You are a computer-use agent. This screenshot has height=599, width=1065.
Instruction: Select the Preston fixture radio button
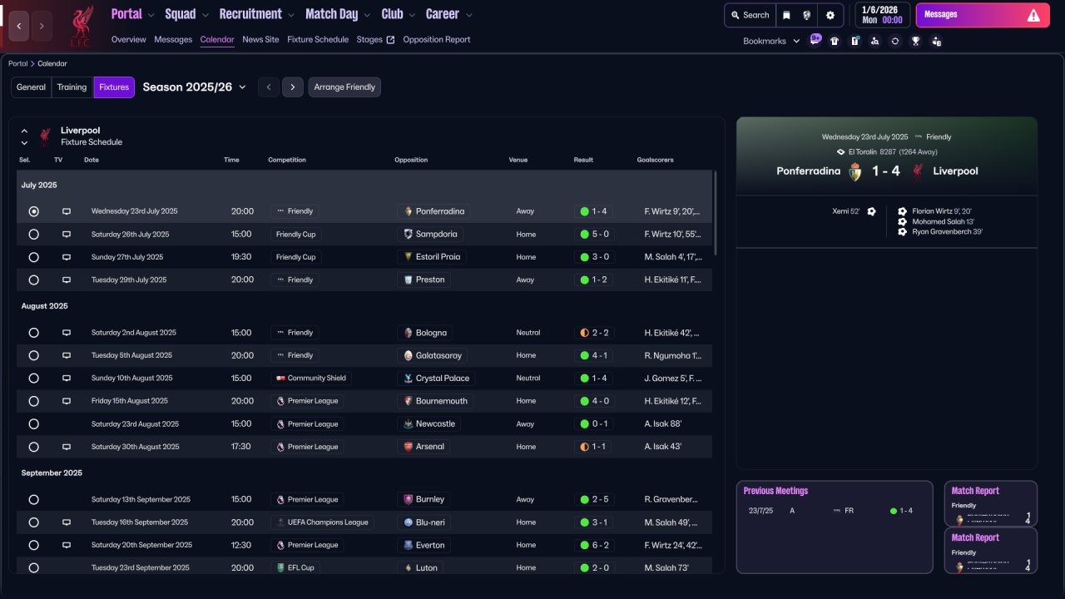point(33,280)
